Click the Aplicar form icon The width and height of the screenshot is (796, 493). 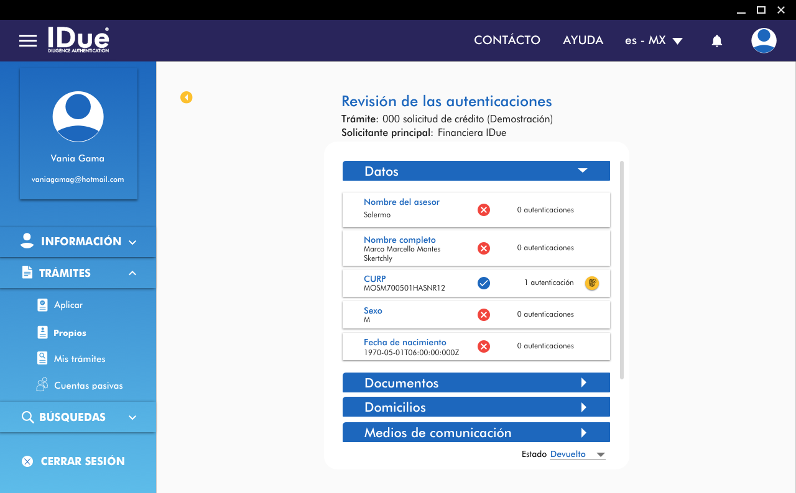[42, 305]
